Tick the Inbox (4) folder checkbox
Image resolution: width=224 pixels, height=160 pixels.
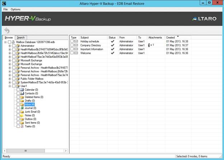[18, 104]
